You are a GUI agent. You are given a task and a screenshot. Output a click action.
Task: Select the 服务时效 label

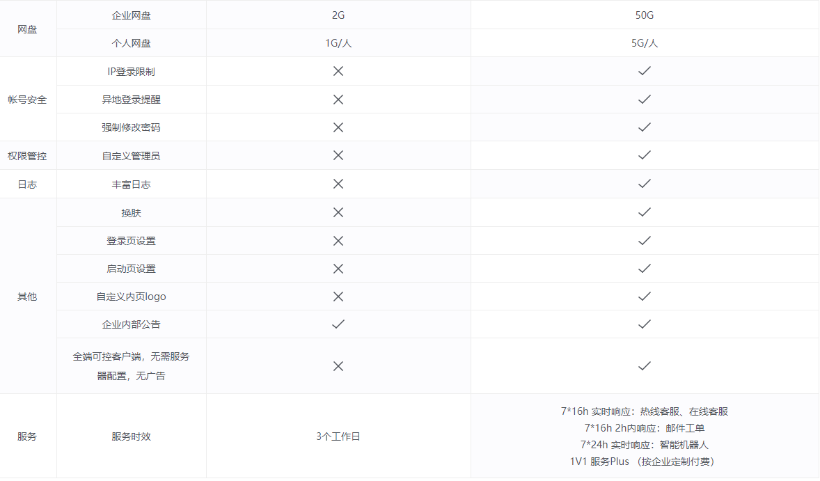click(132, 436)
